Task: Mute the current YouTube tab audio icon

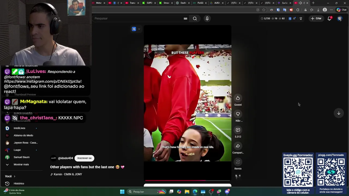Action: (300, 3)
